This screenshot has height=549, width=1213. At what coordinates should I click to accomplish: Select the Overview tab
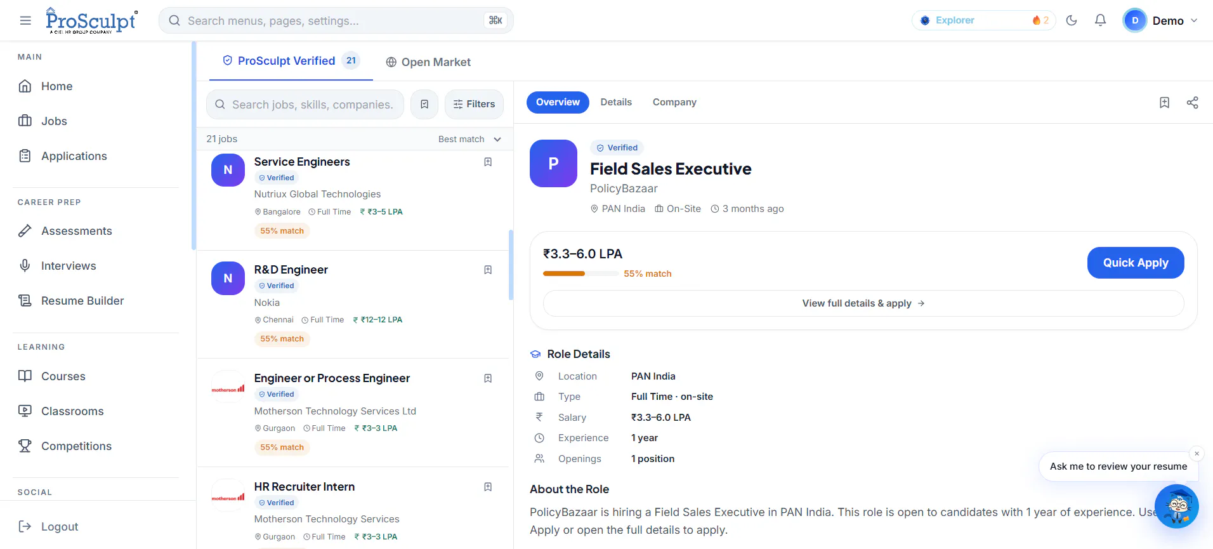click(558, 102)
